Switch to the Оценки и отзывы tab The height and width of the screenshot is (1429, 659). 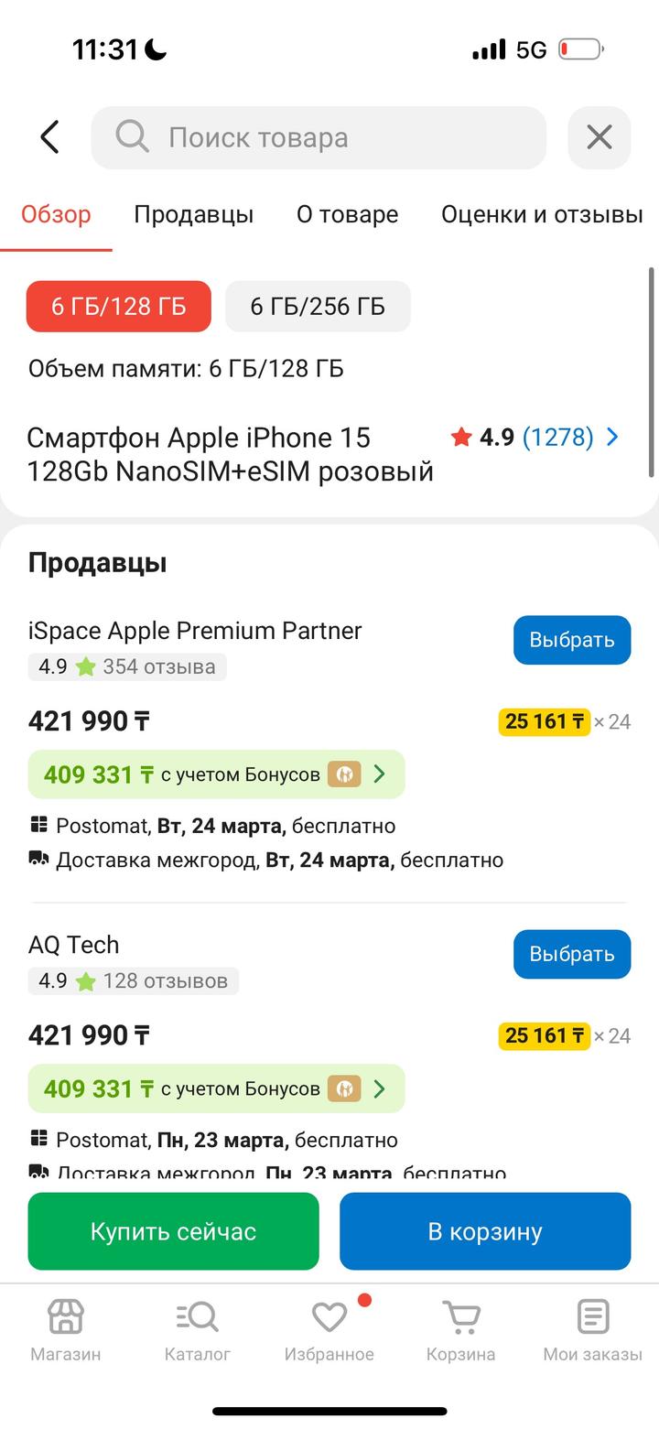point(542,214)
